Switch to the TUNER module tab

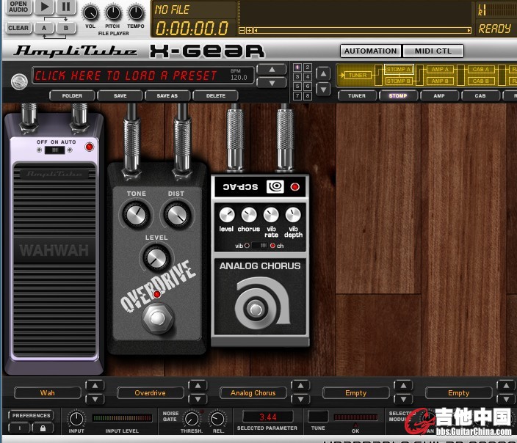[x=357, y=96]
